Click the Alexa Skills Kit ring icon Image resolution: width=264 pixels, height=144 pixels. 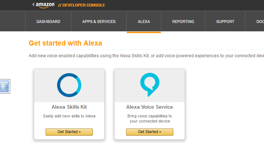(69, 85)
